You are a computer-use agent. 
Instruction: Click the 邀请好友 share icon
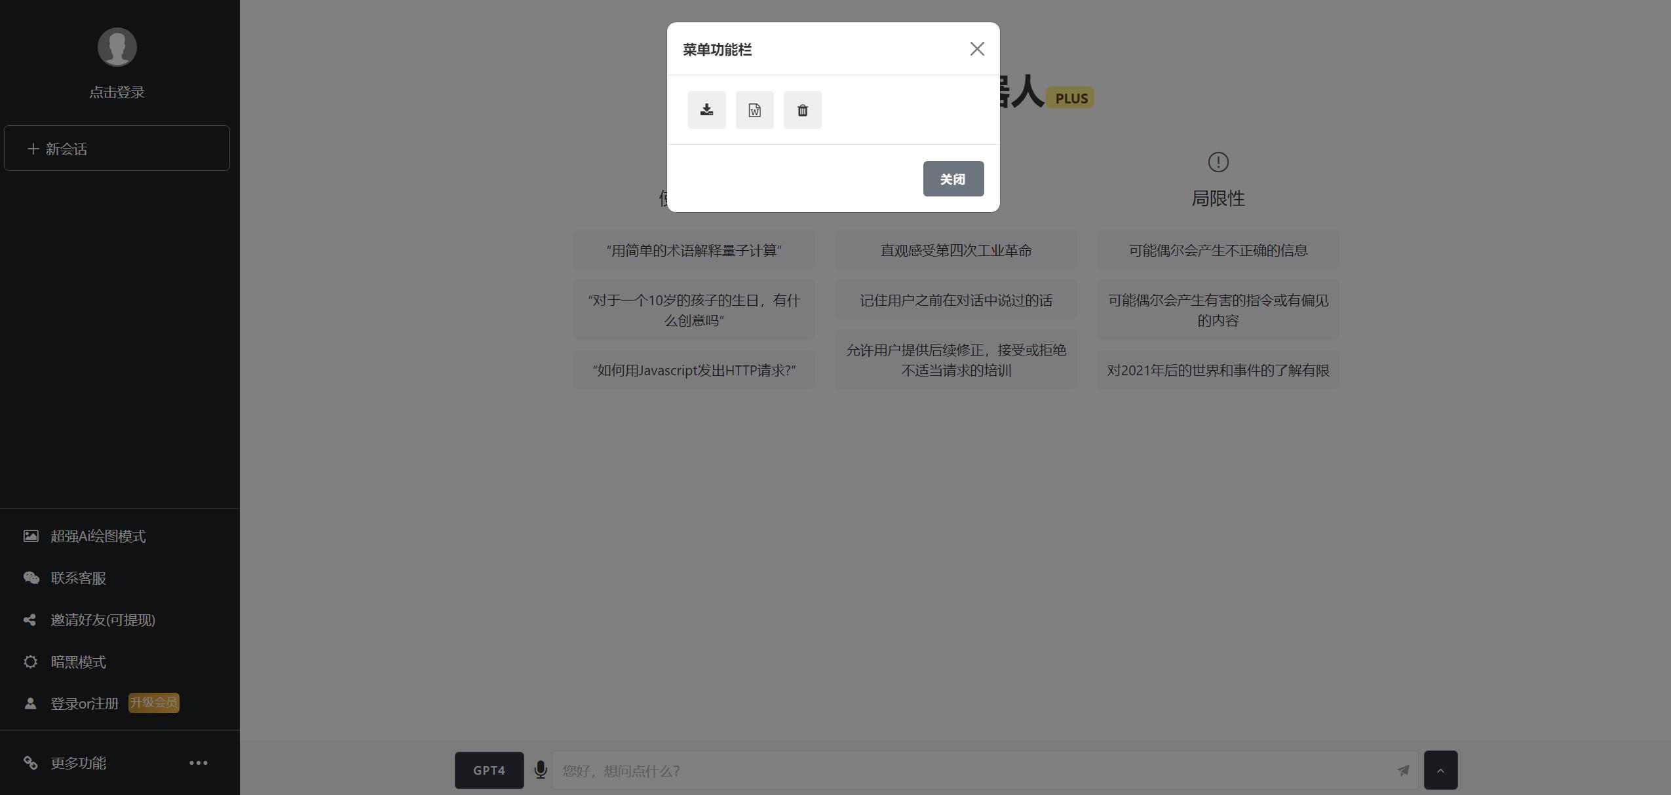(30, 619)
